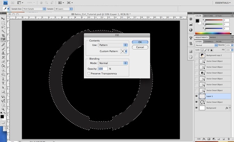Toggle lock position
Viewport: 234px width, 142px height.
click(x=208, y=50)
